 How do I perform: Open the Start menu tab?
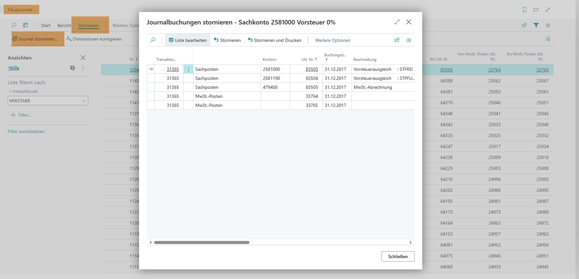pyautogui.click(x=45, y=25)
